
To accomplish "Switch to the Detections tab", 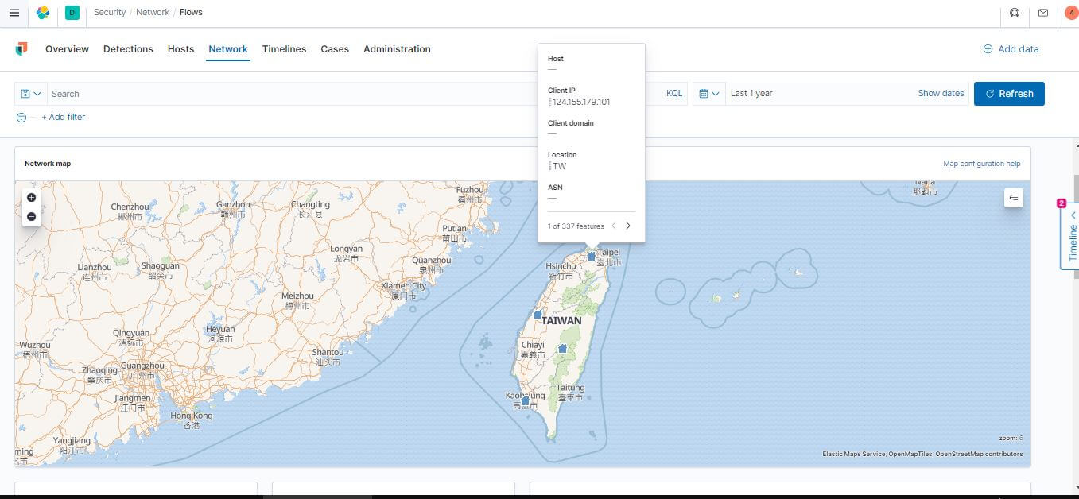I will pyautogui.click(x=128, y=48).
